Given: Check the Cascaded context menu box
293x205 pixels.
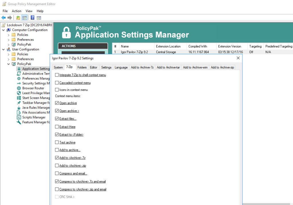Looking at the screenshot, I should click(x=57, y=83).
